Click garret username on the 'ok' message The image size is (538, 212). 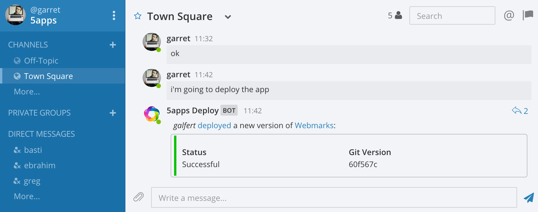point(178,39)
